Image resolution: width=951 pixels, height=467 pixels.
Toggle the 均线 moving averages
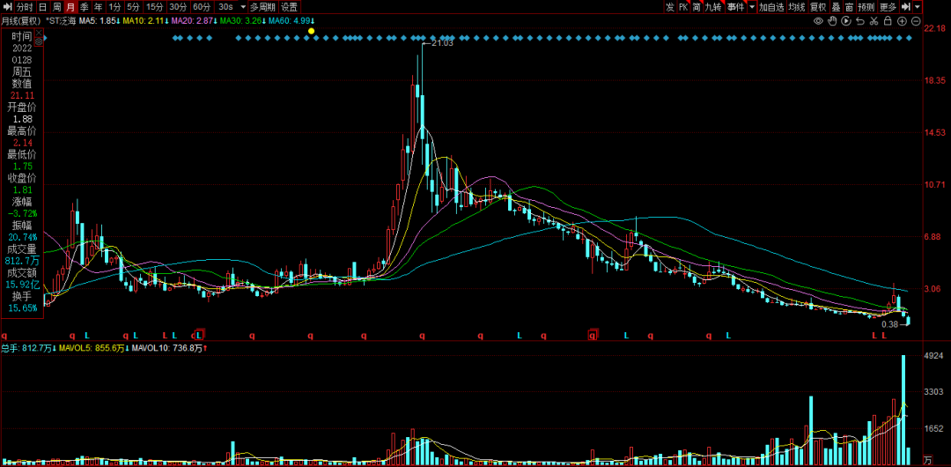797,7
